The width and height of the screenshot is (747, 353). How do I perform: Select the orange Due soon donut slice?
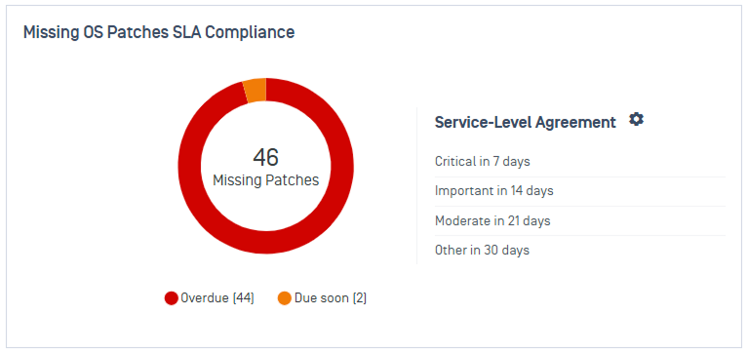coord(255,90)
